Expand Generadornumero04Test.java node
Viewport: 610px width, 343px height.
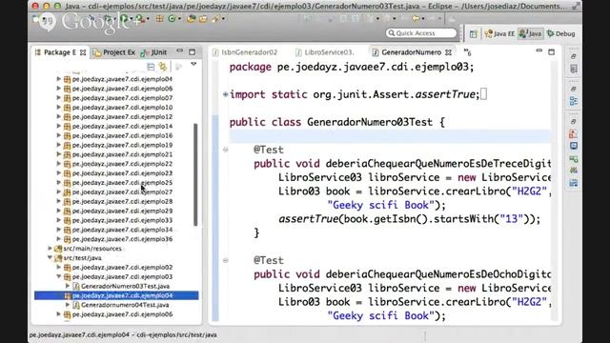(68, 305)
